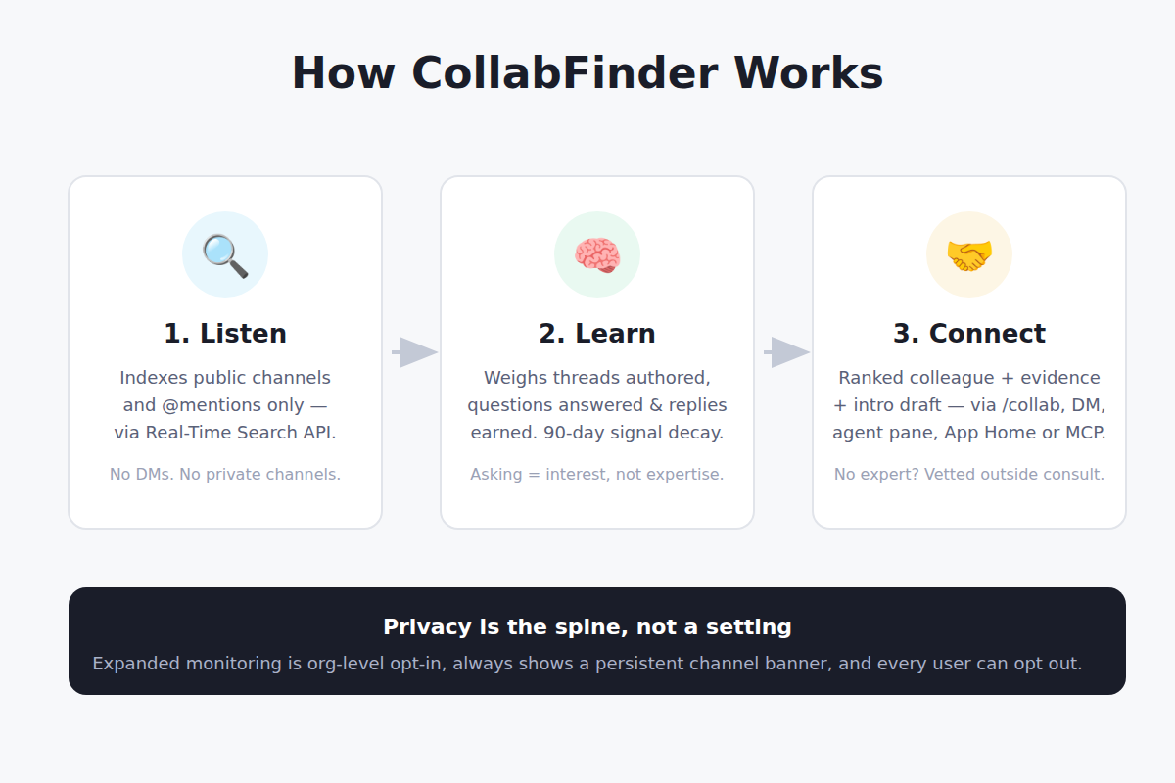The height and width of the screenshot is (783, 1175).
Task: Click the arrow between Learn and Connect
Action: (786, 352)
